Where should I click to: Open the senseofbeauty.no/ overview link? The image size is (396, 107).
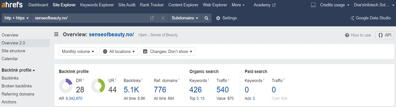click(x=111, y=34)
